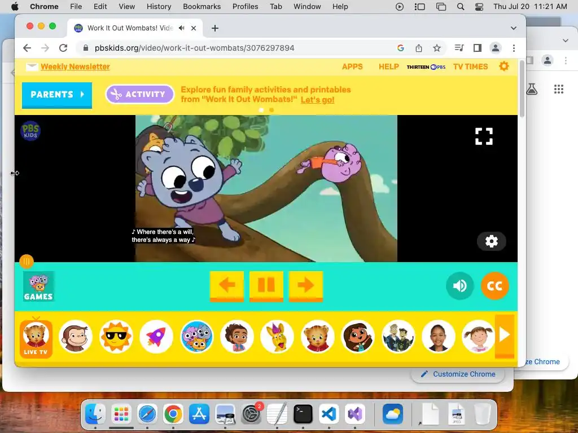The height and width of the screenshot is (433, 578).
Task: Select the second banner carousel dot
Action: click(x=272, y=110)
